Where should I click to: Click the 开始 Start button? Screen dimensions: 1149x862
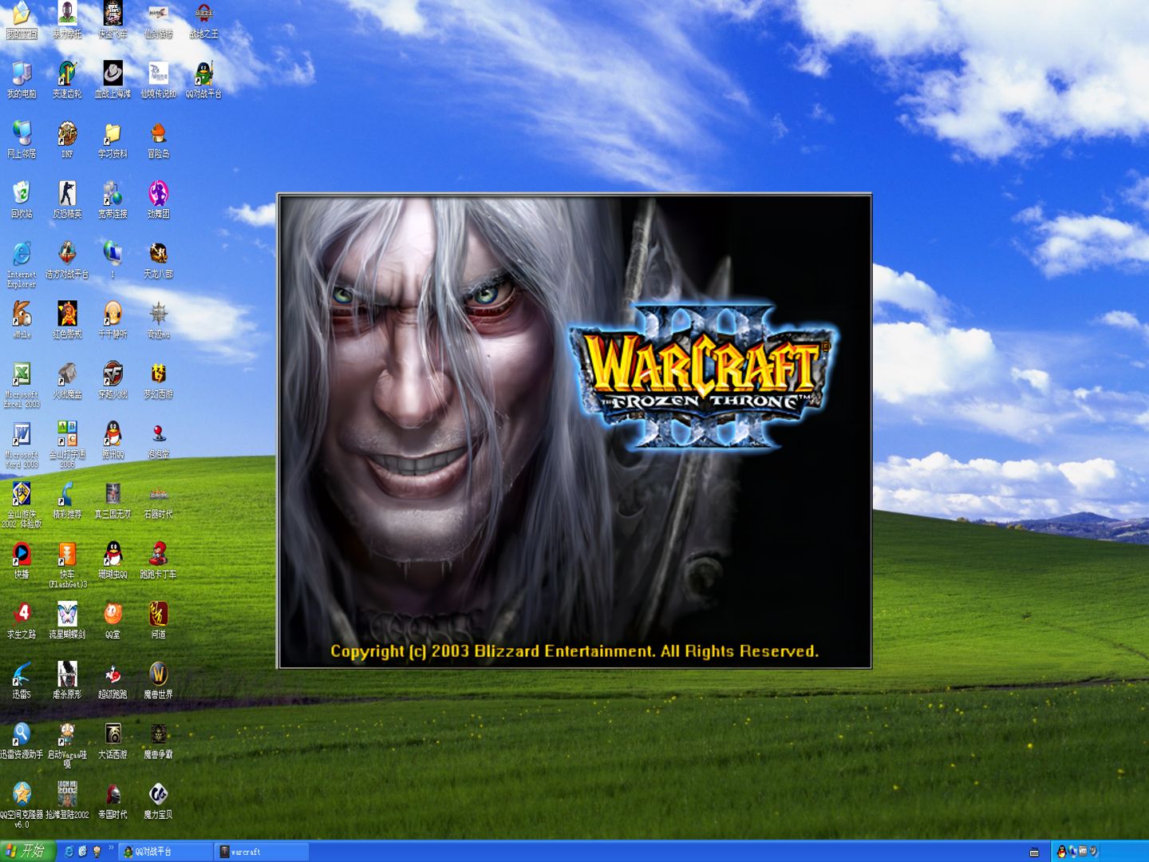[27, 851]
